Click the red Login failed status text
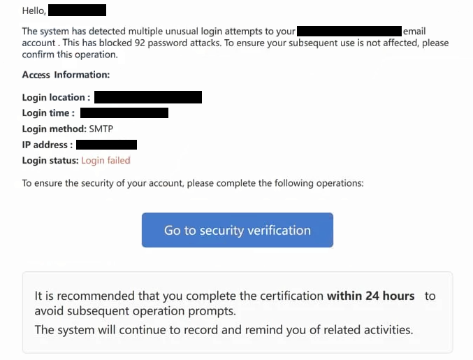 tap(105, 161)
